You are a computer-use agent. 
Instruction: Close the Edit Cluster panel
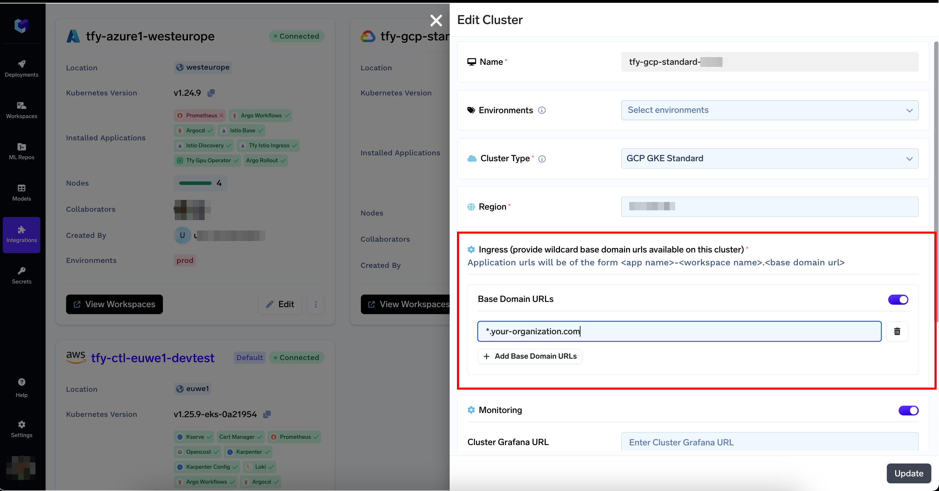pos(436,21)
